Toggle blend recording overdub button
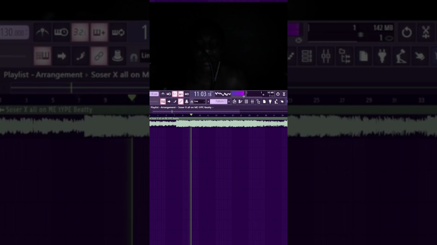 (x=181, y=94)
